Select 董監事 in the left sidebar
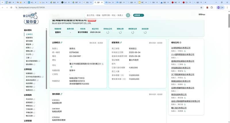Image resolution: width=230 pixels, height=123 pixels. tap(28, 44)
